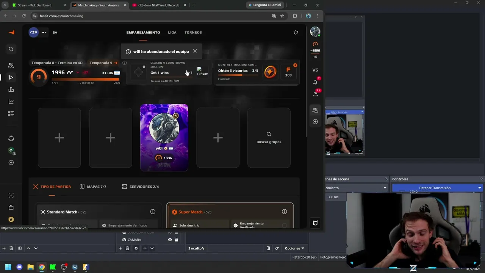
Task: Switch to the Torneos tab
Action: click(x=193, y=32)
